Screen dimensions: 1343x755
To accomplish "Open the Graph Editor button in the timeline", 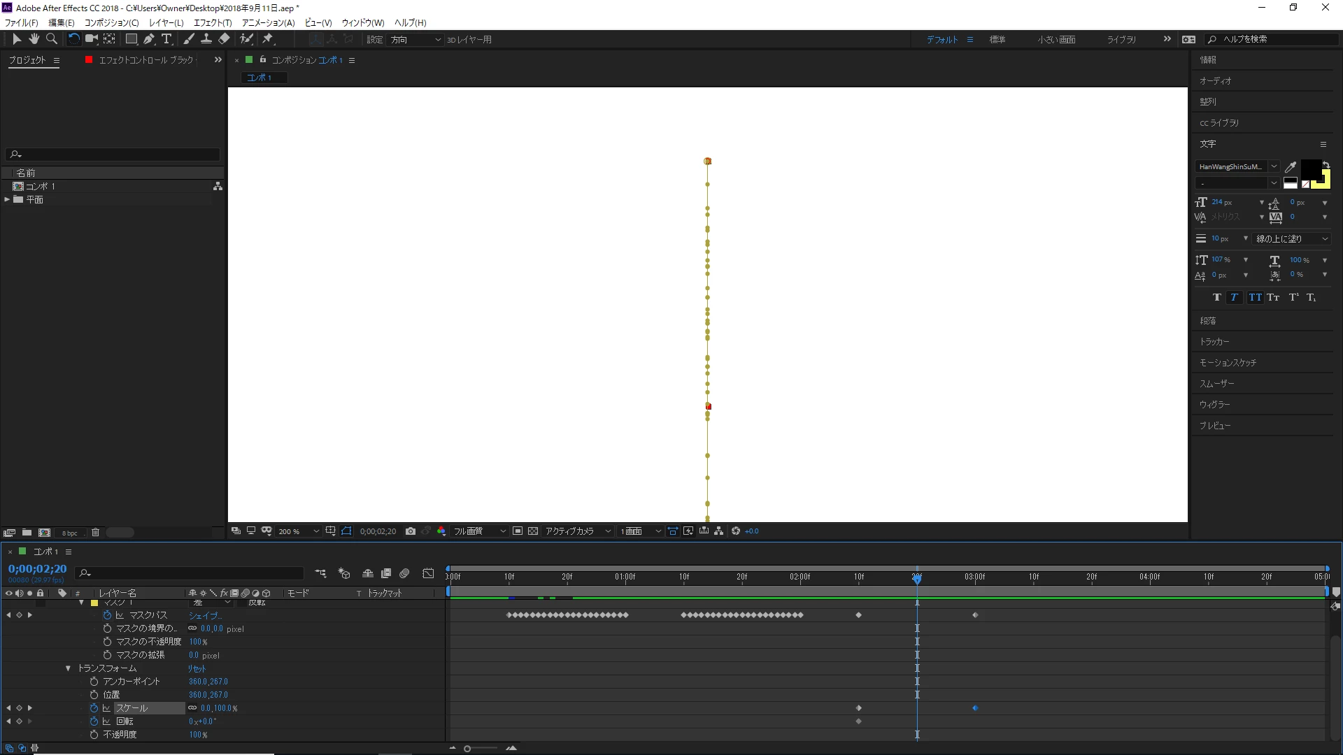I will (428, 573).
